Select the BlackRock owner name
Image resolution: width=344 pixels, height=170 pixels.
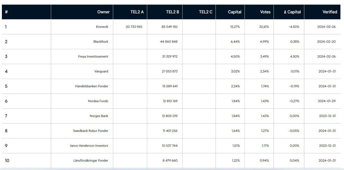(x=101, y=42)
